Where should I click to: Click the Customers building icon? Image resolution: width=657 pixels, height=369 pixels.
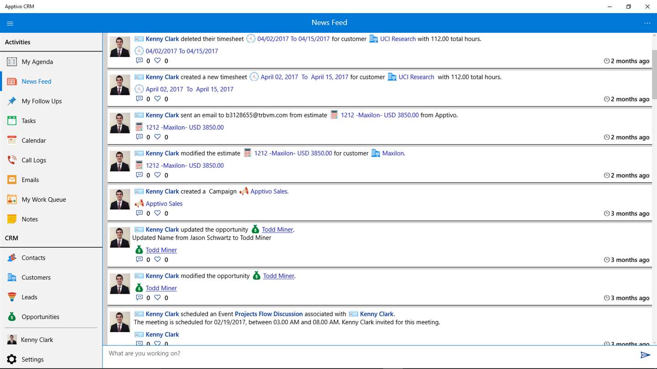click(x=12, y=277)
